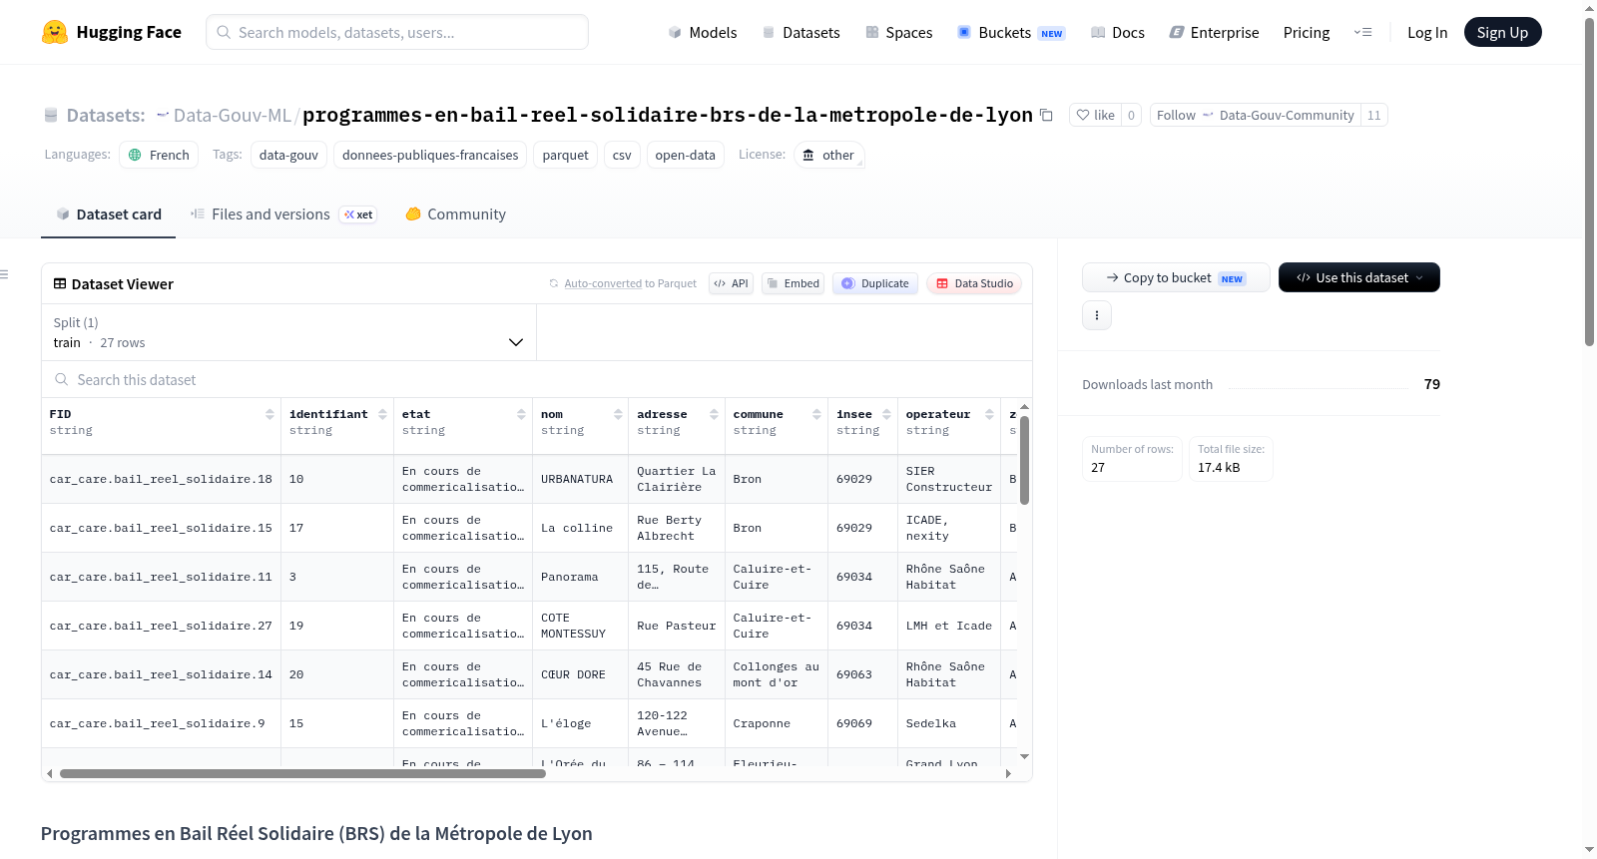This screenshot has width=1597, height=859.
Task: Copy dataset name with the copy icon
Action: (1046, 115)
